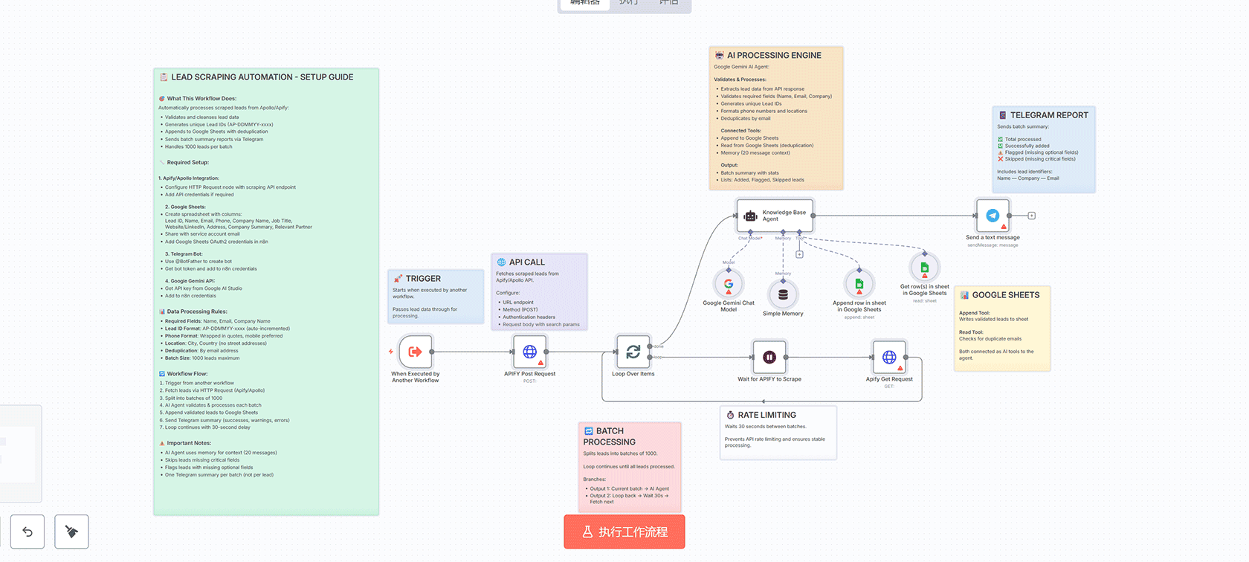Add a tool under the Agent Tool connector

point(799,254)
